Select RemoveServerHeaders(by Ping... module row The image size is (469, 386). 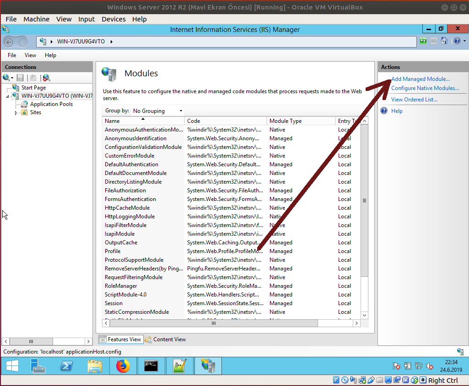coord(231,269)
